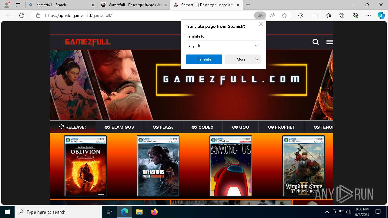Close the translate popup
The height and width of the screenshot is (218, 388).
click(261, 24)
